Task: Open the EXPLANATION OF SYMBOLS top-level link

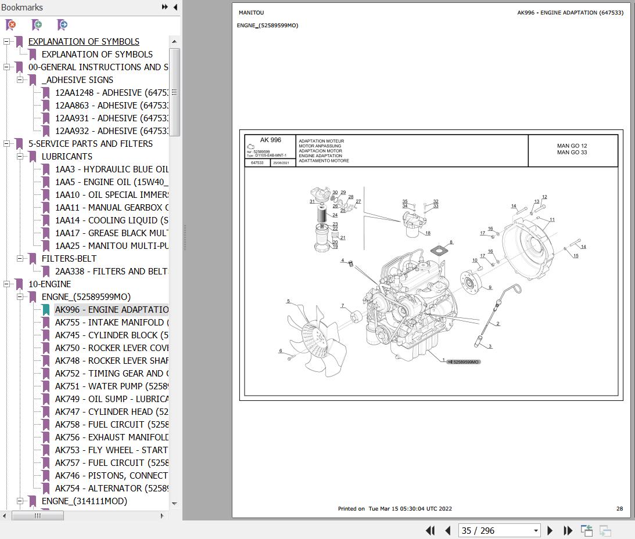Action: (84, 42)
